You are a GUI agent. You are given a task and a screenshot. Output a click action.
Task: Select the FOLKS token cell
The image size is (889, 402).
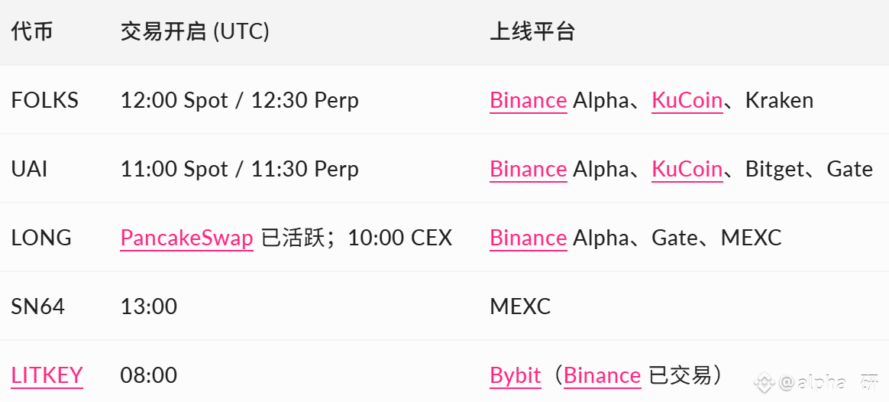44,100
